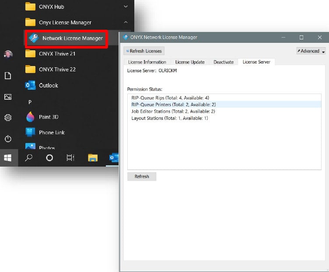Open the Photos app entry
Viewport: 329px width, 272px height.
(40, 146)
